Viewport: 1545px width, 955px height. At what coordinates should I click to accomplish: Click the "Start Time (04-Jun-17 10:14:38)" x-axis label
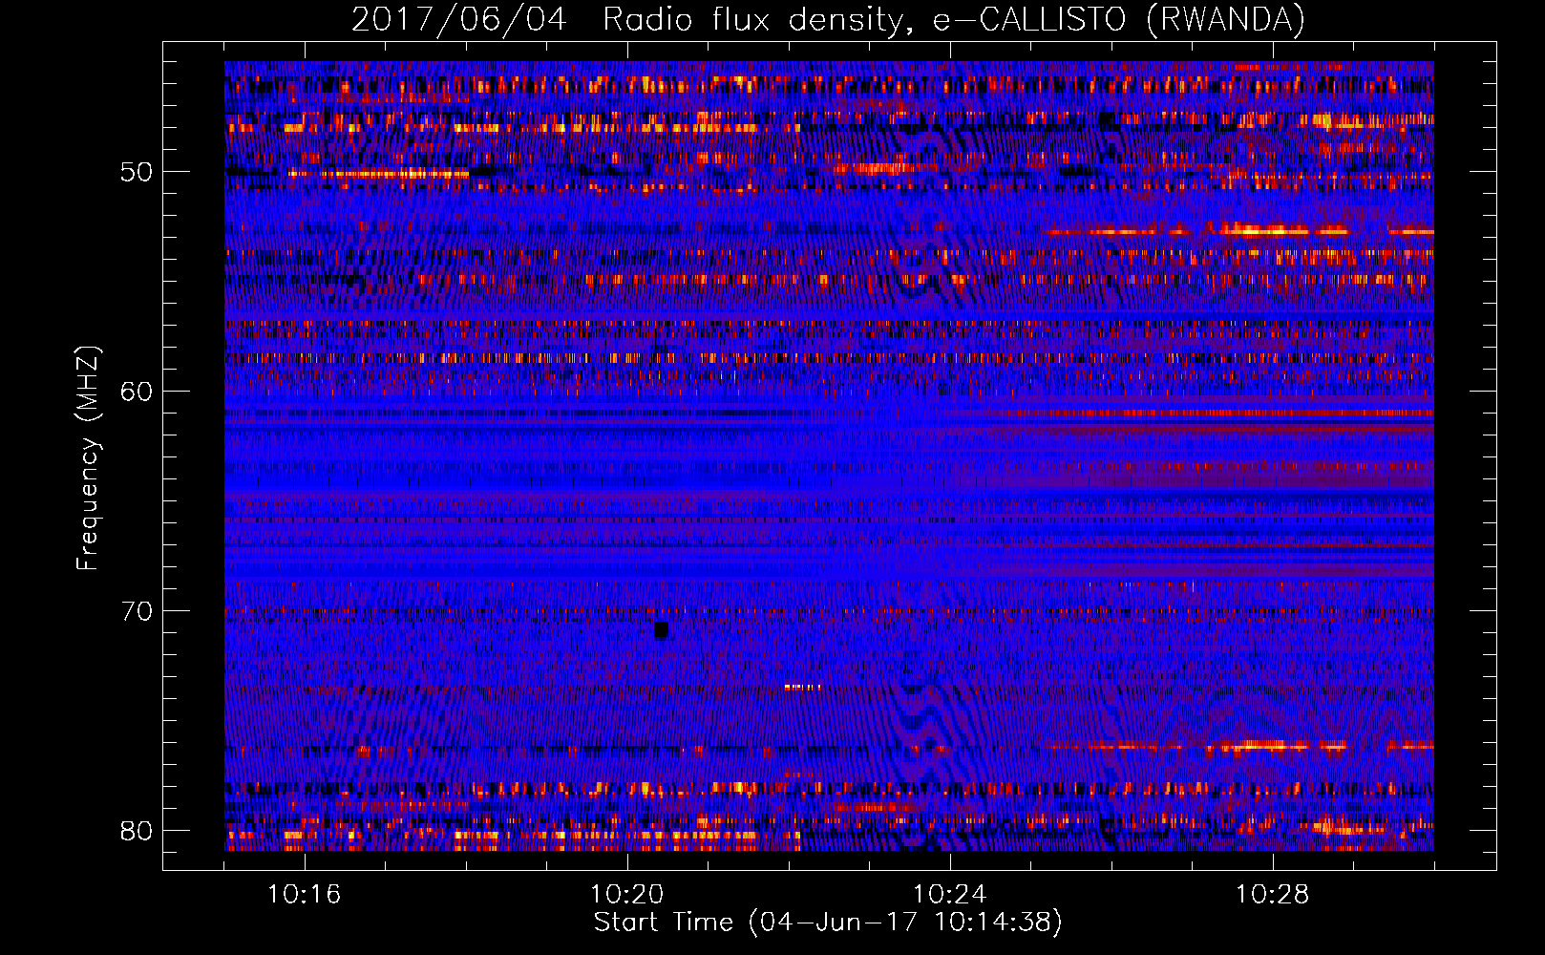[x=828, y=923]
